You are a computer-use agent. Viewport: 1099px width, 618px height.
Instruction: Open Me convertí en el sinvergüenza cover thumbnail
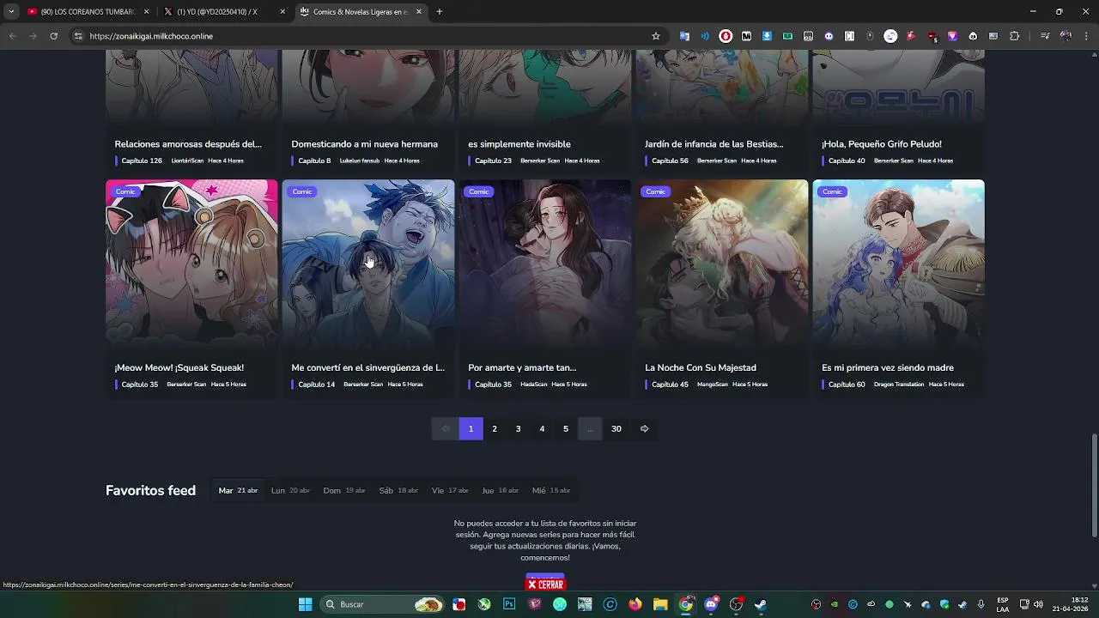point(368,263)
